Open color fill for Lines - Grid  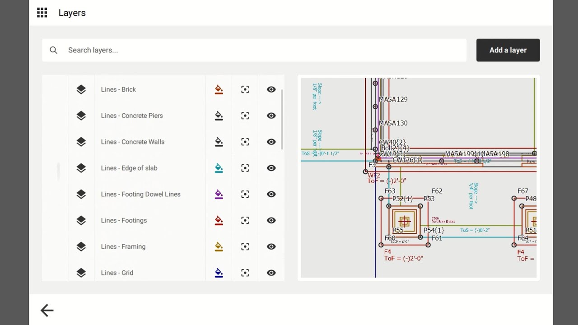click(219, 273)
